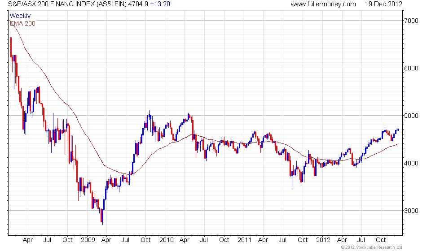The width and height of the screenshot is (440, 251).
Task: Click the www.fullermoney.com text
Action: click(x=323, y=4)
